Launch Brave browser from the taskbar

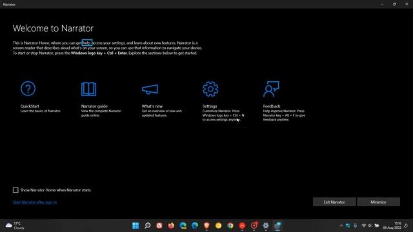[206, 226]
